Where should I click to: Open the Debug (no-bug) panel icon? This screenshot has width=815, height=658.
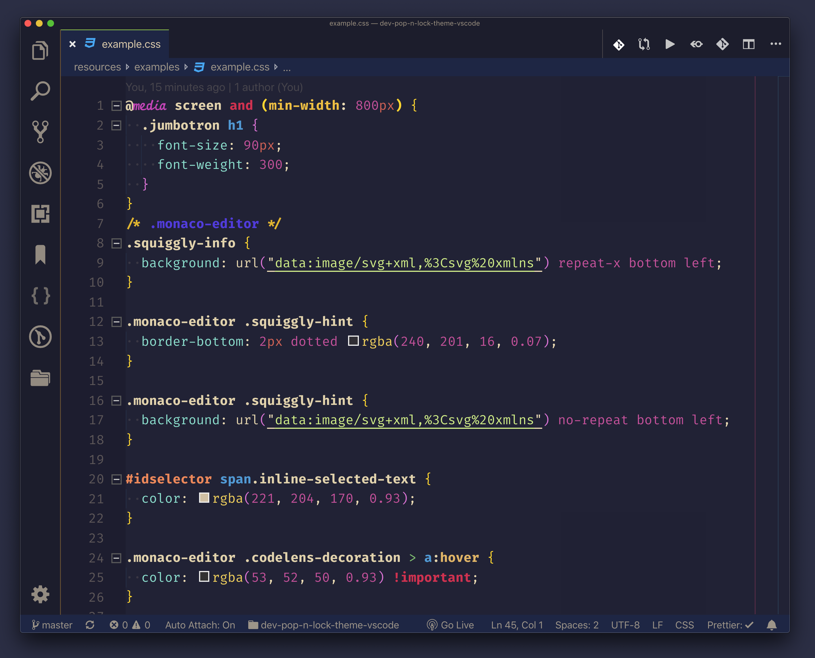[40, 173]
